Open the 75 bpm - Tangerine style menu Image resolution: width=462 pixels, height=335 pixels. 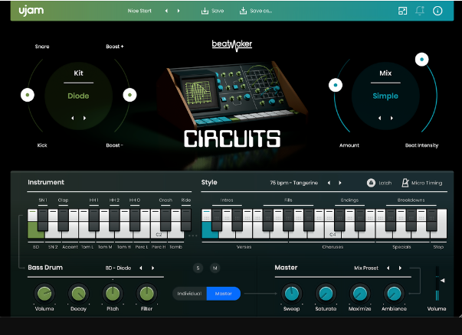[293, 183]
